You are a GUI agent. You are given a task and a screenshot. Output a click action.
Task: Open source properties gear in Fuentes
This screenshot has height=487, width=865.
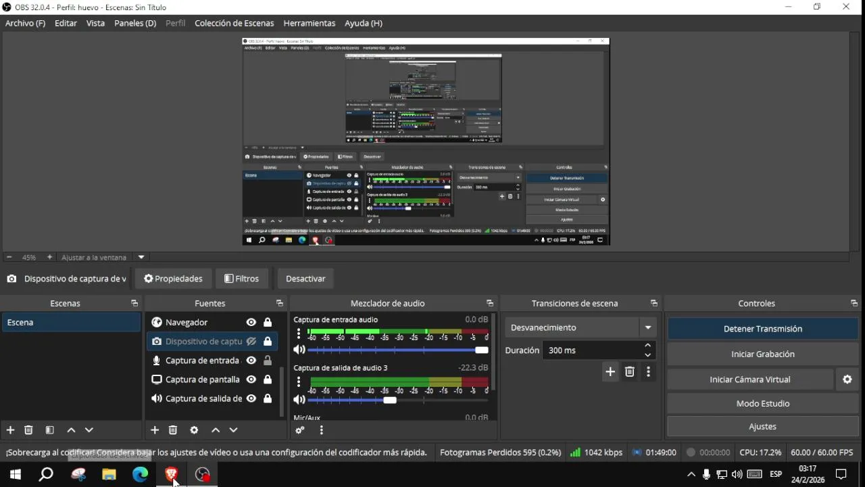coord(194,430)
